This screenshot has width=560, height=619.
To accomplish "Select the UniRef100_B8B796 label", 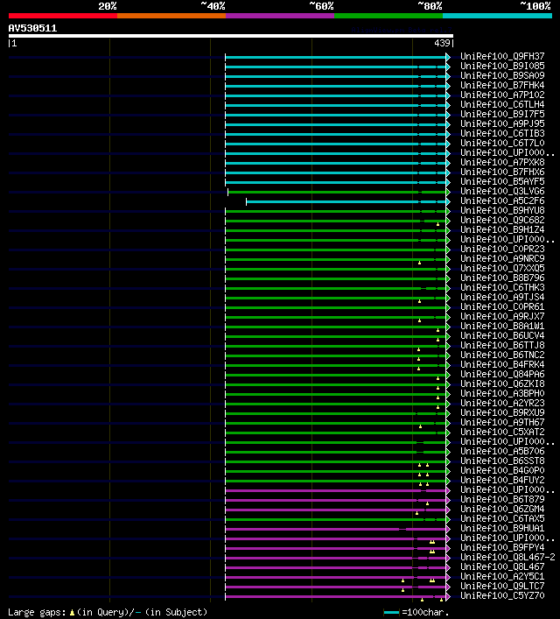I will 502,278.
